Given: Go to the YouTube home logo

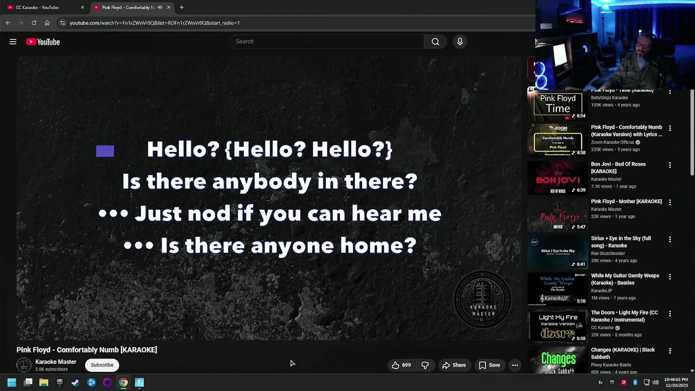Looking at the screenshot, I should [43, 42].
